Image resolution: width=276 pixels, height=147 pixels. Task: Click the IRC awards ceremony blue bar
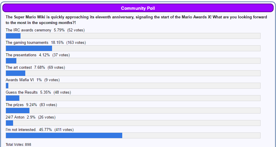(x=13, y=36)
